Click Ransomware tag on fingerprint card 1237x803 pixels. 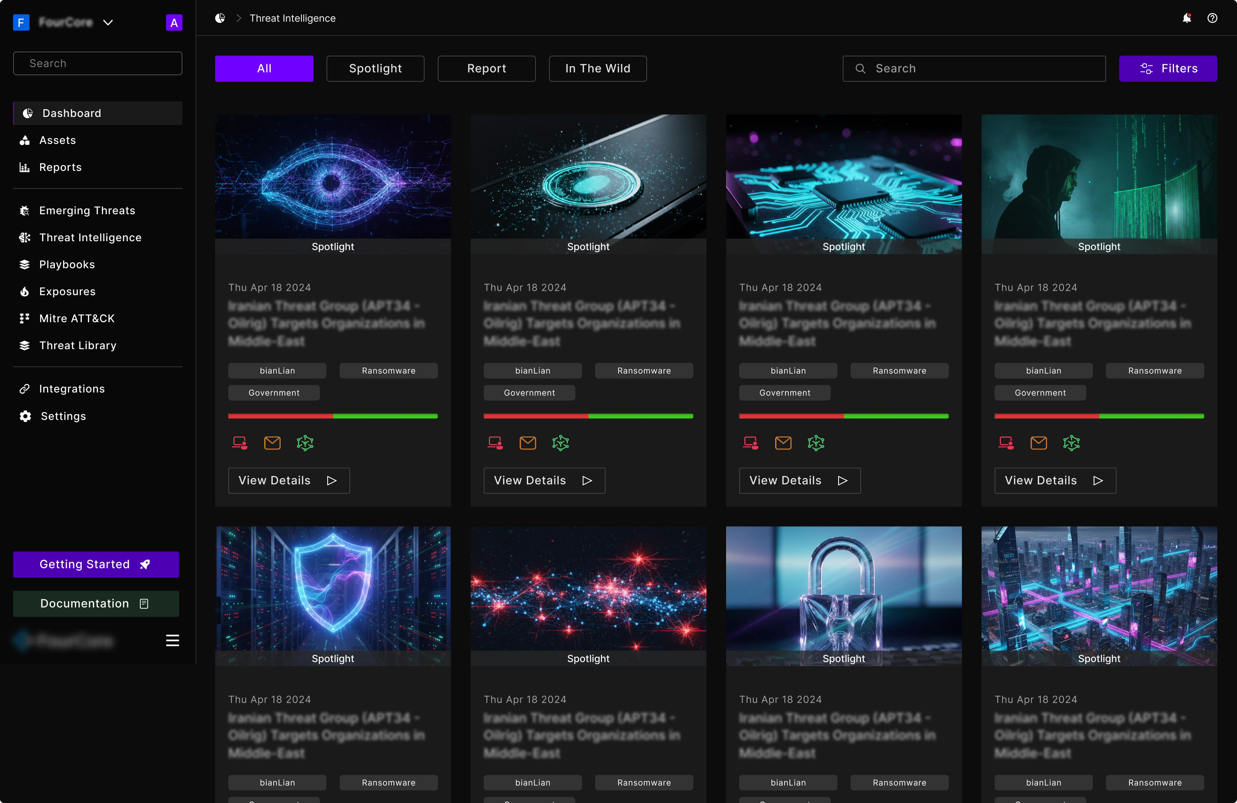[644, 370]
